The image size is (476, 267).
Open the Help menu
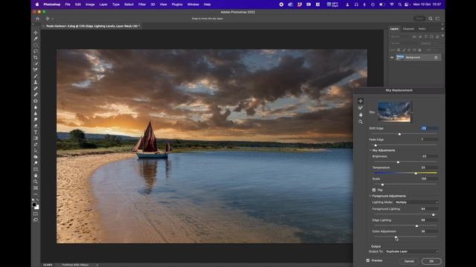click(x=207, y=4)
